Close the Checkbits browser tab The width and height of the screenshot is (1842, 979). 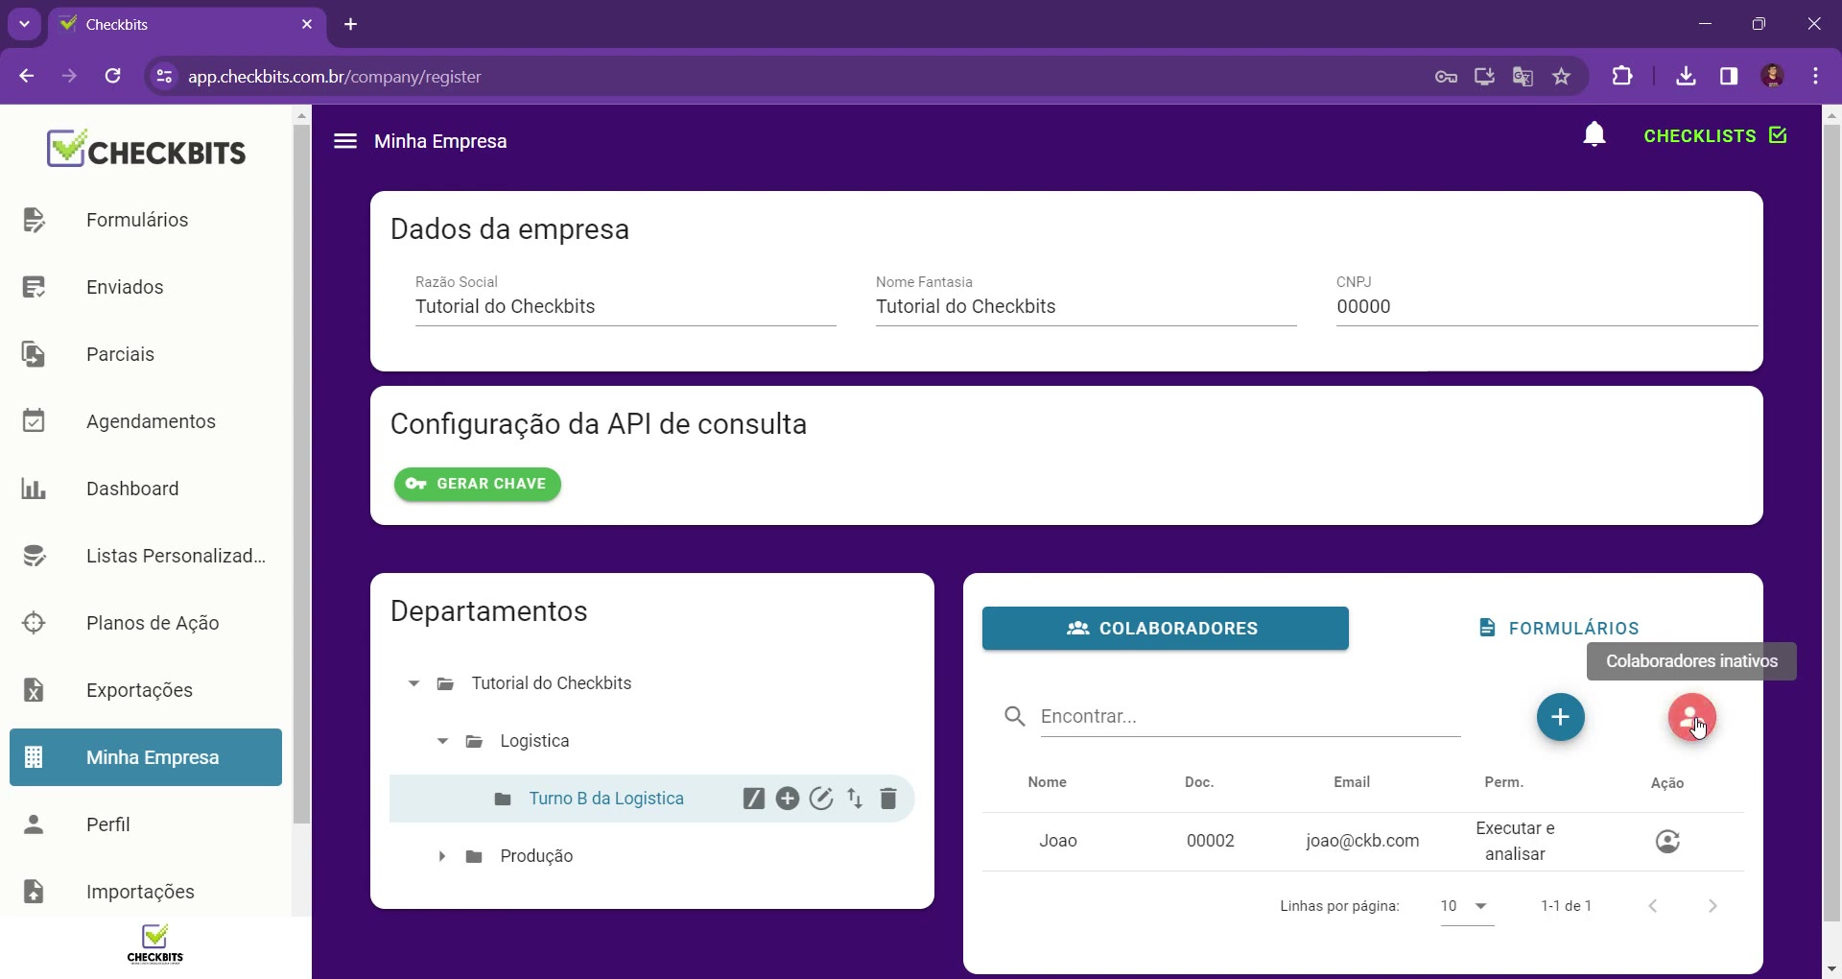307,24
